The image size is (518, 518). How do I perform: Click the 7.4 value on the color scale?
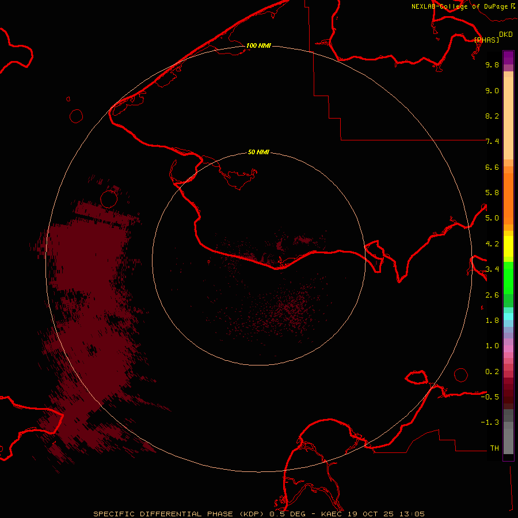[492, 142]
